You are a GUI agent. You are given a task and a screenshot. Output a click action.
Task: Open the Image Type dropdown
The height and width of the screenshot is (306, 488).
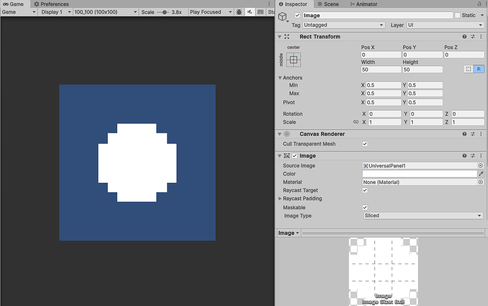tap(423, 216)
